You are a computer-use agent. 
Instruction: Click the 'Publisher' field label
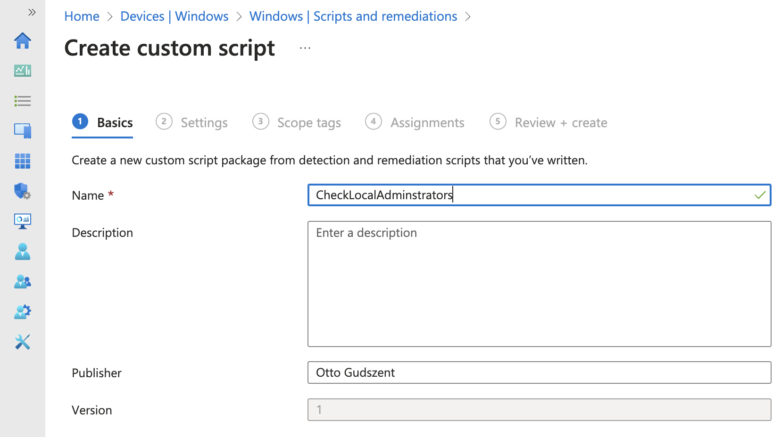97,373
